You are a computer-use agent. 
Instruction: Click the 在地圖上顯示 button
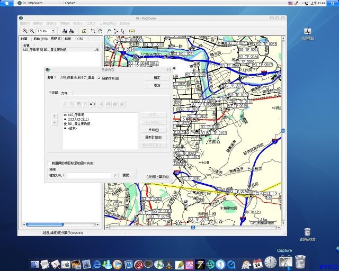point(157,177)
